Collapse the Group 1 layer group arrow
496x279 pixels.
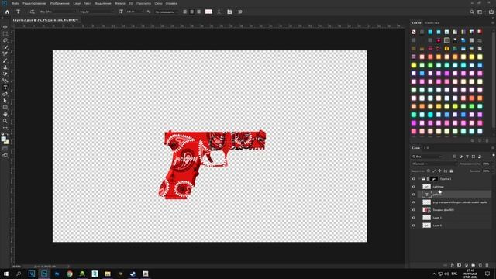[x=418, y=179]
